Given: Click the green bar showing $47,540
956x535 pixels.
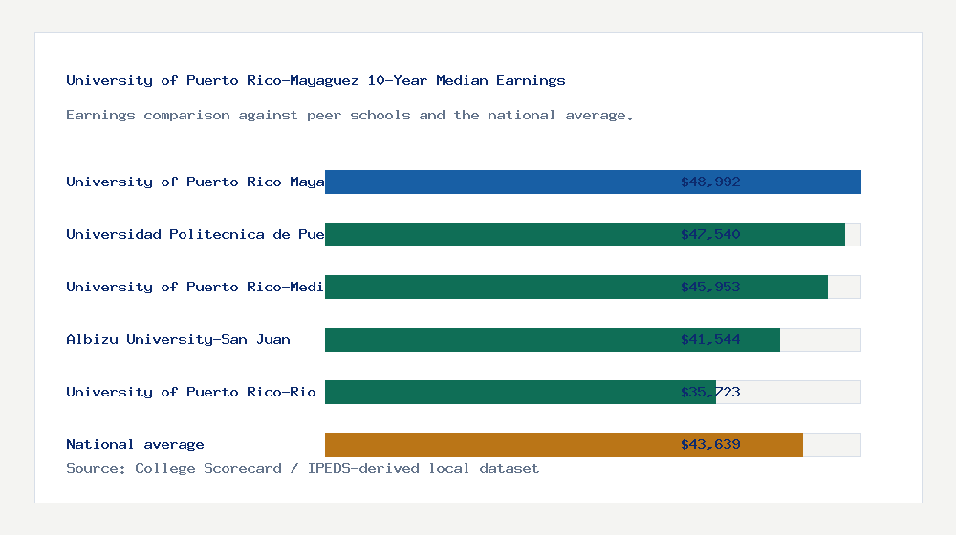Looking at the screenshot, I should coord(585,234).
